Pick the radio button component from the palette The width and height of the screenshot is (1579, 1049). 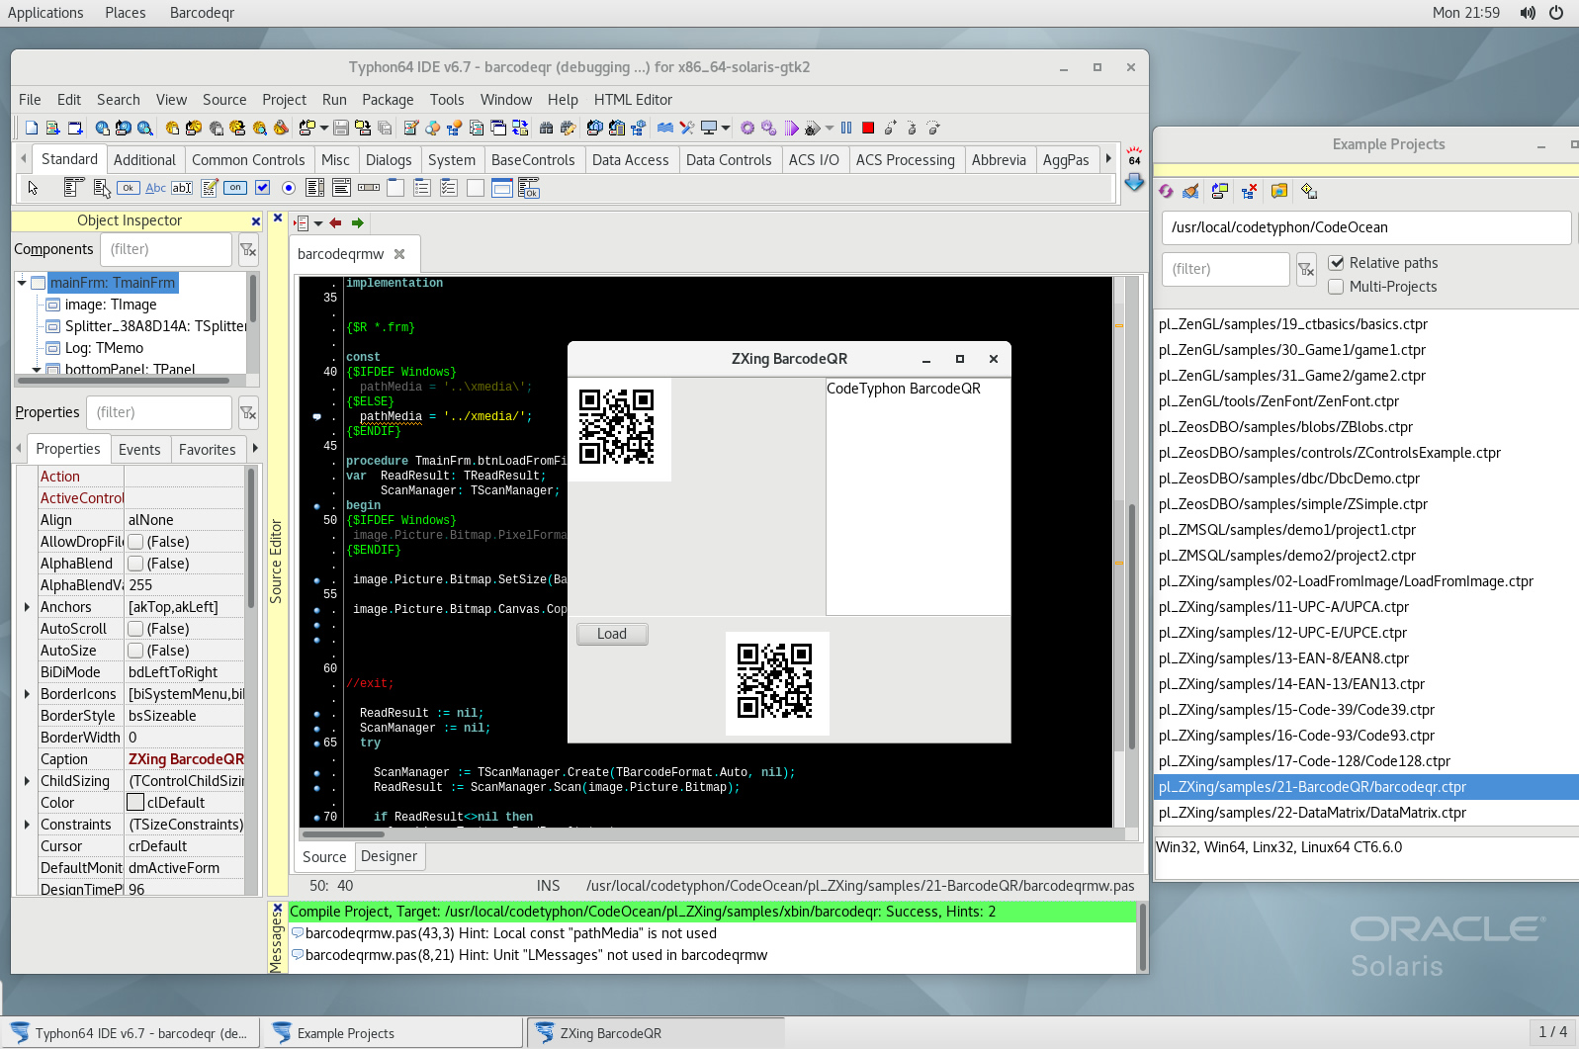pyautogui.click(x=289, y=188)
